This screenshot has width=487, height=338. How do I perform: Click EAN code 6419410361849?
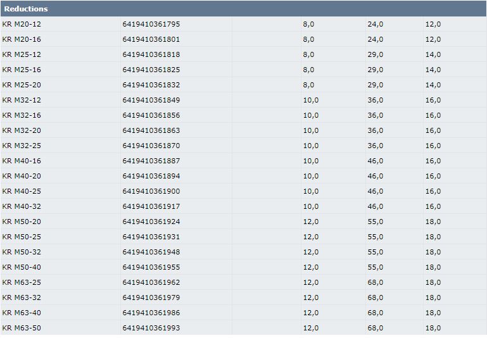point(151,100)
